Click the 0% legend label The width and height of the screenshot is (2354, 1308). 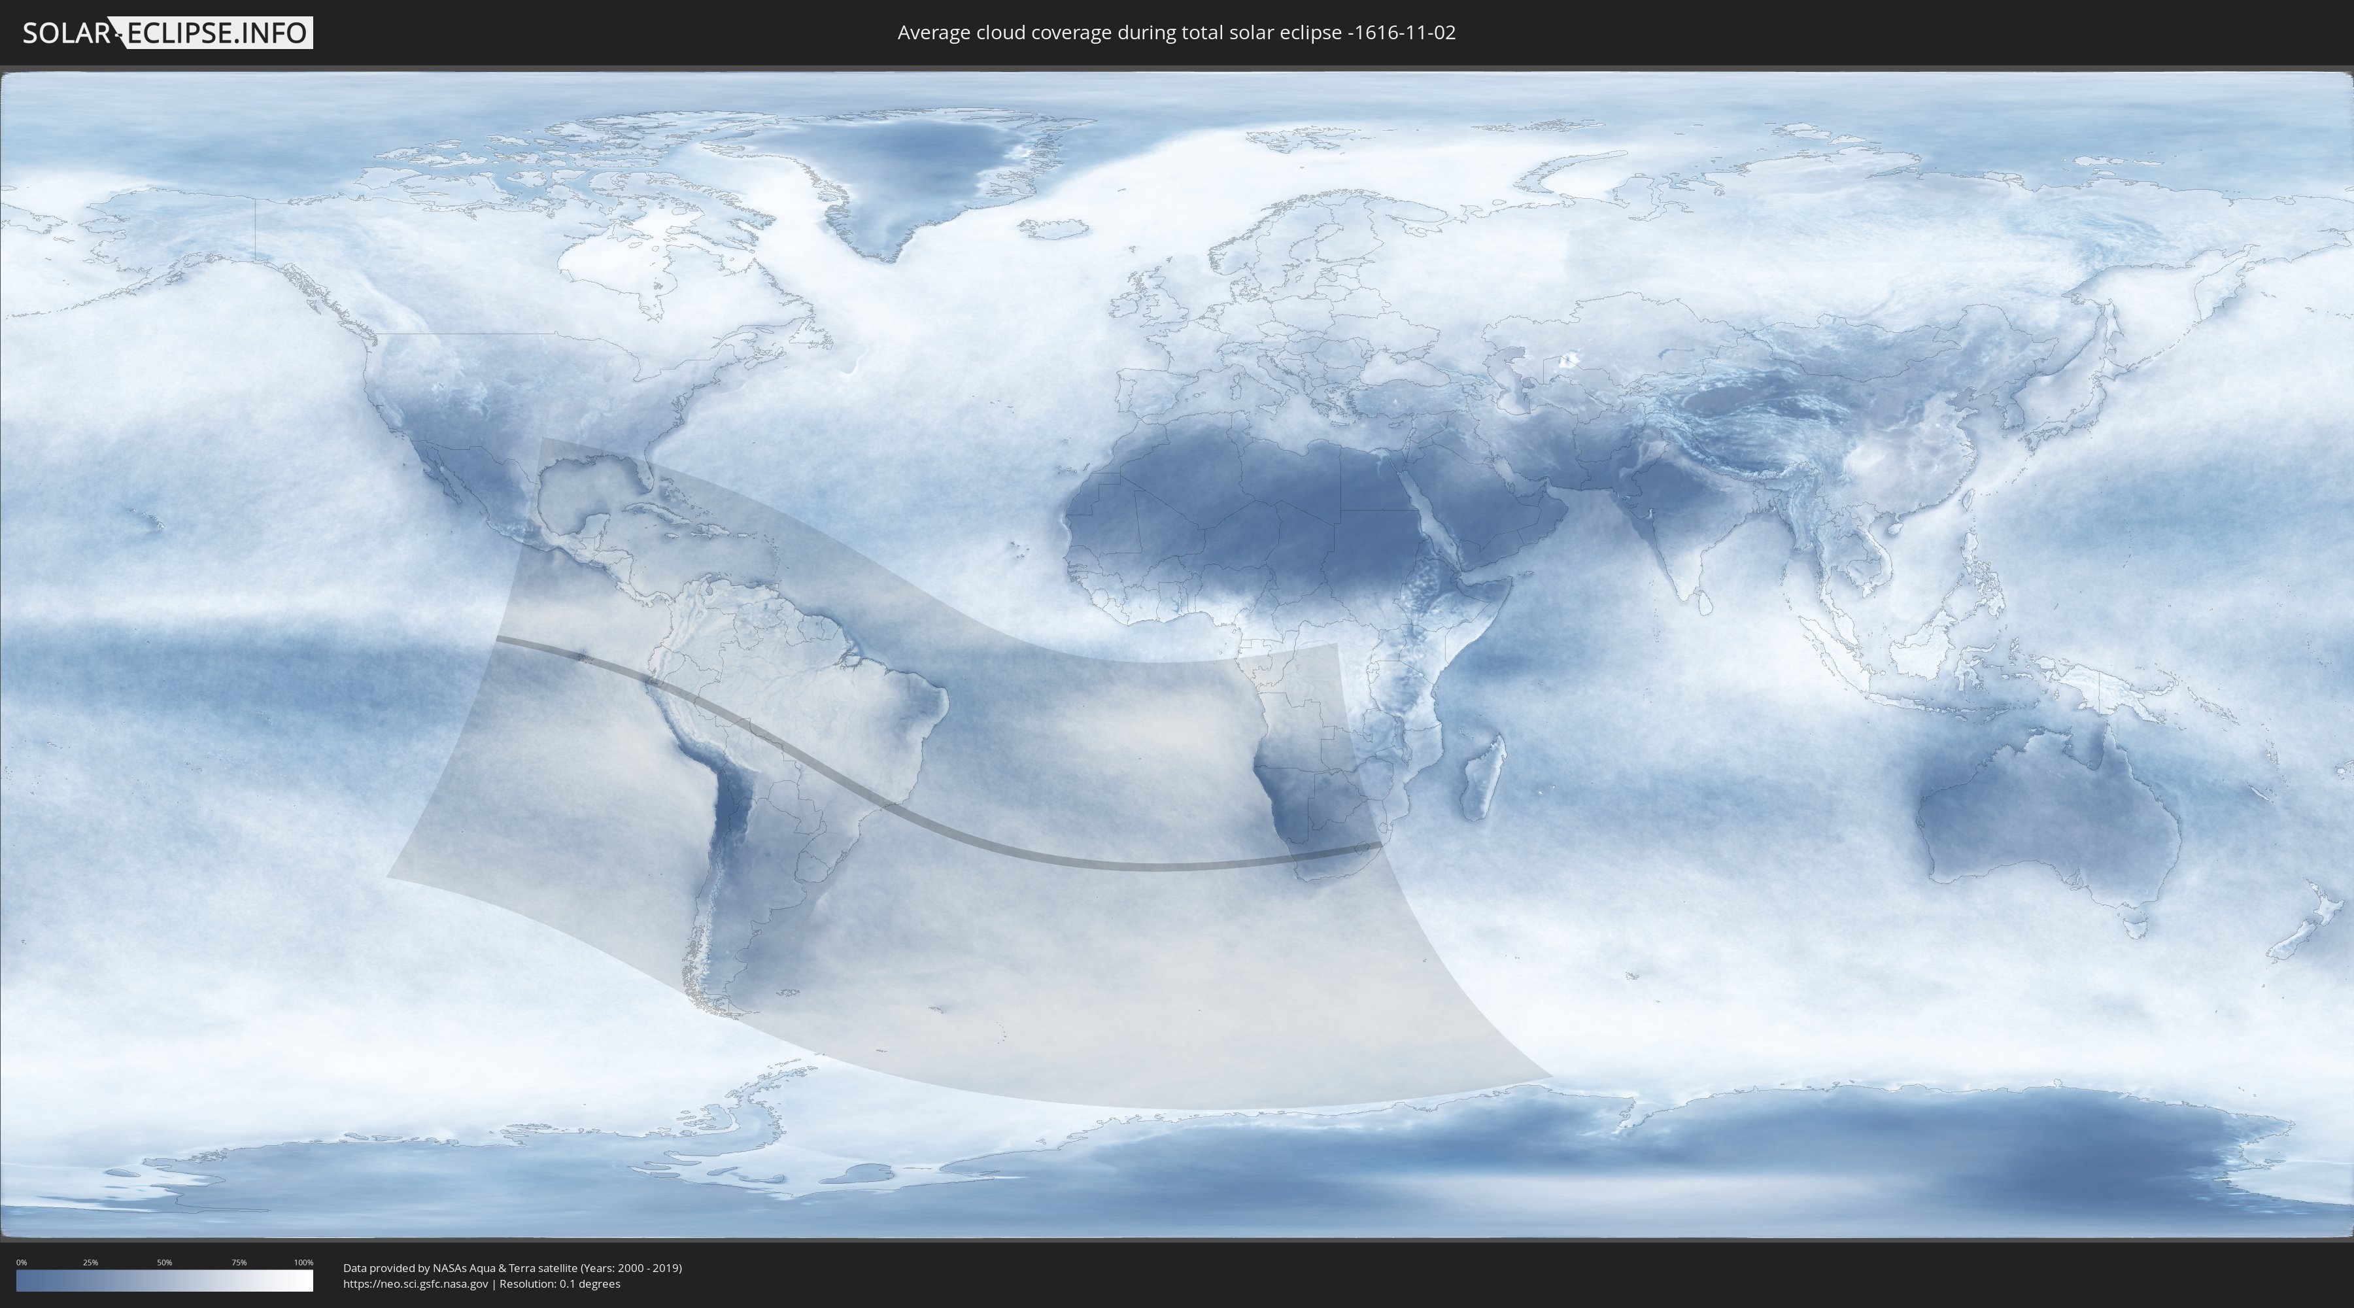click(21, 1262)
